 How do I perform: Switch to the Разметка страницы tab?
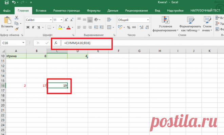pyautogui.click(x=67, y=11)
